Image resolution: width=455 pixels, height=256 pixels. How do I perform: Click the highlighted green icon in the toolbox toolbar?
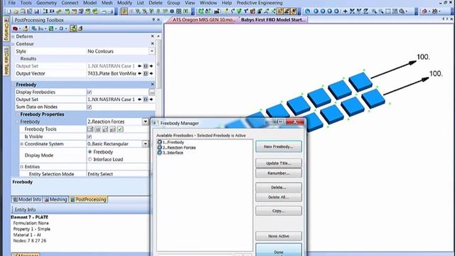[x=73, y=28]
